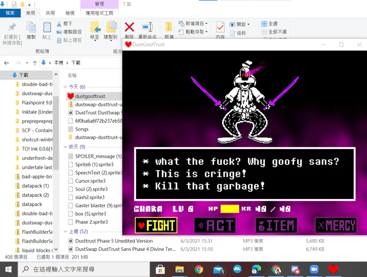Open the Move to dropdown arrow
Viewport: 367px width, 277px height.
click(95, 40)
